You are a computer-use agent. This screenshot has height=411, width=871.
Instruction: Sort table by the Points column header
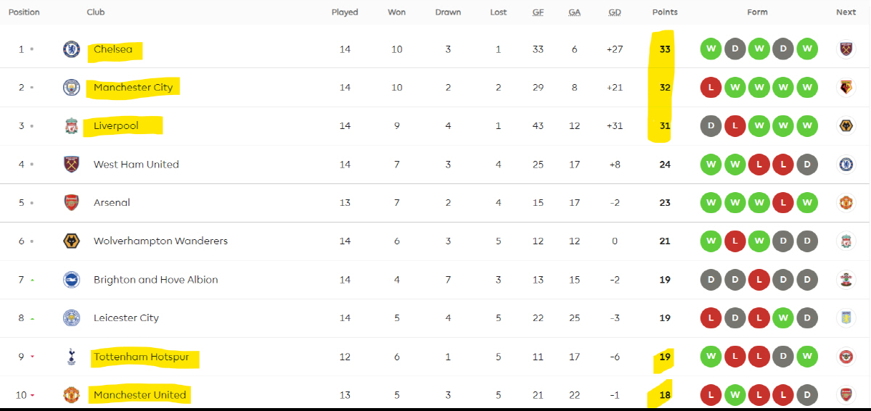pyautogui.click(x=665, y=12)
